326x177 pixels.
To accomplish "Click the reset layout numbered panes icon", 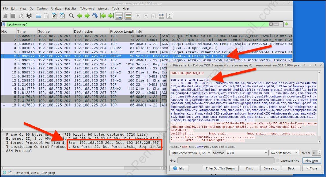I will tap(169, 16).
